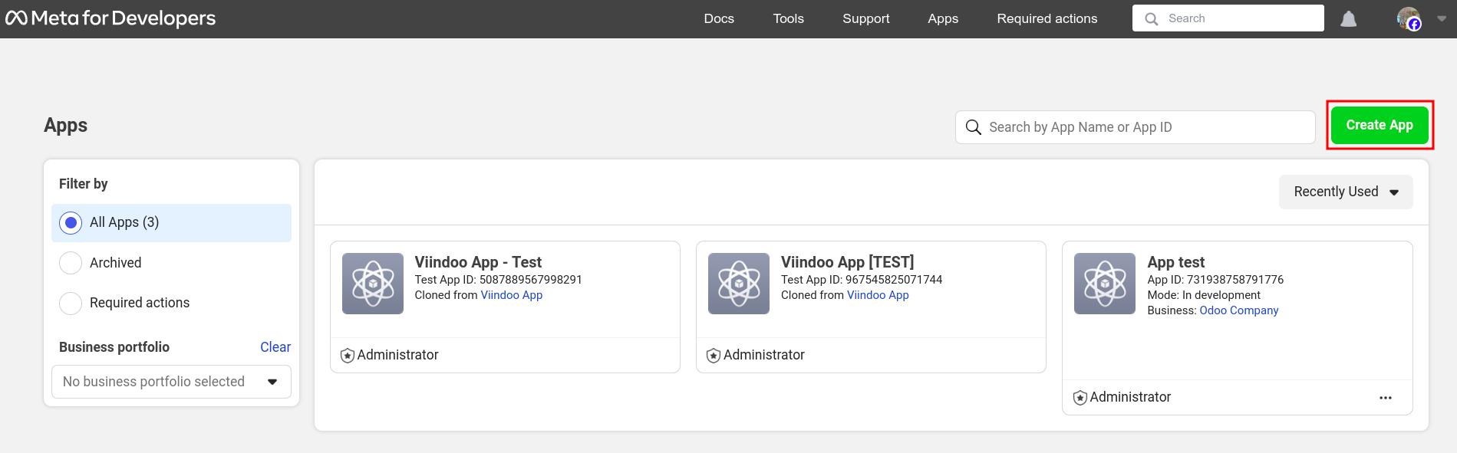Open the notifications bell
Image resolution: width=1457 pixels, height=453 pixels.
pos(1348,19)
